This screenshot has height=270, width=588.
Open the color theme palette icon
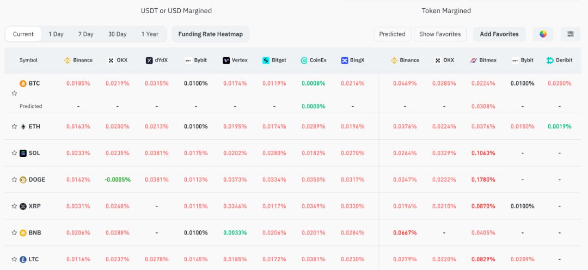click(x=543, y=34)
